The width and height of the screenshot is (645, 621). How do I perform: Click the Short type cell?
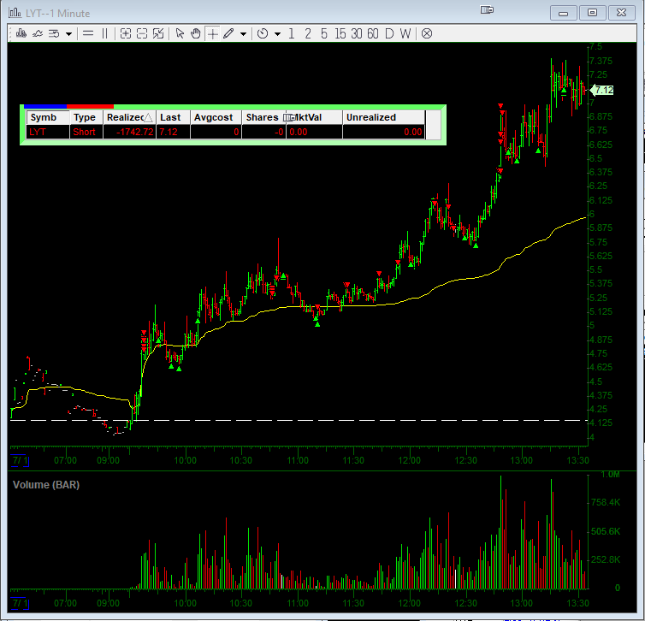point(86,132)
